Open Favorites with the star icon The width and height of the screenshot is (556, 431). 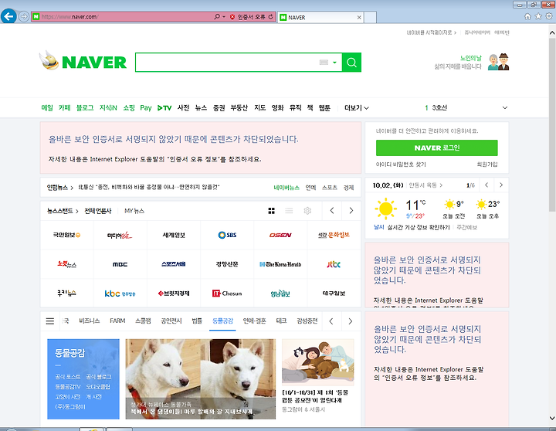(x=538, y=16)
